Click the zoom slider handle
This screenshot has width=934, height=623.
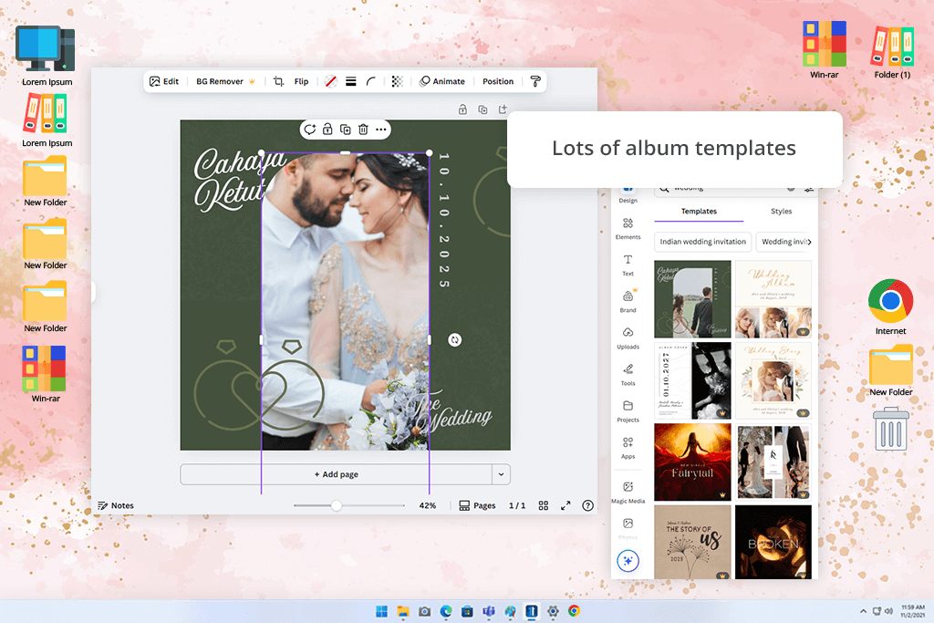point(337,505)
